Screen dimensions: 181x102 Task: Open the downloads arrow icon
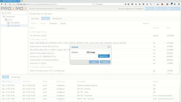[x=136, y=4]
